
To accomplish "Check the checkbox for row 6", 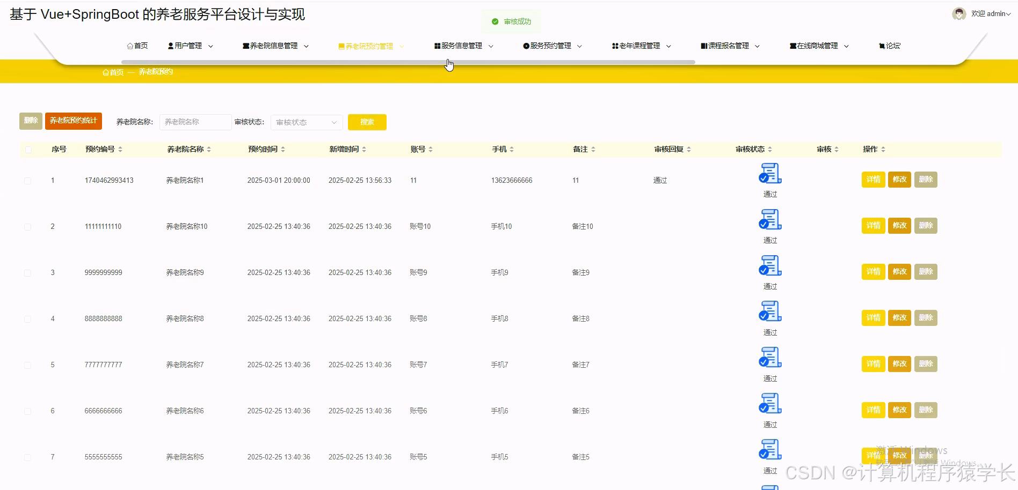I will pos(27,411).
